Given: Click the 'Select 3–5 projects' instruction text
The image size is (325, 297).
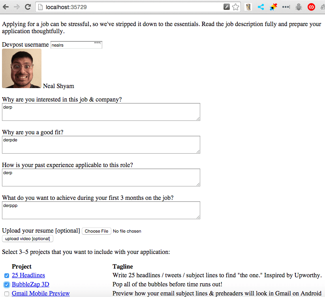Looking at the screenshot, I should (86, 252).
